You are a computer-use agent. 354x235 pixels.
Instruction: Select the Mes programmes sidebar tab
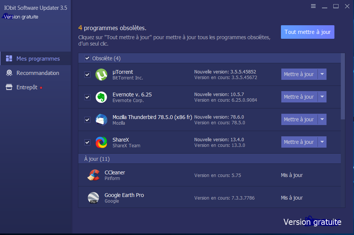coord(38,59)
